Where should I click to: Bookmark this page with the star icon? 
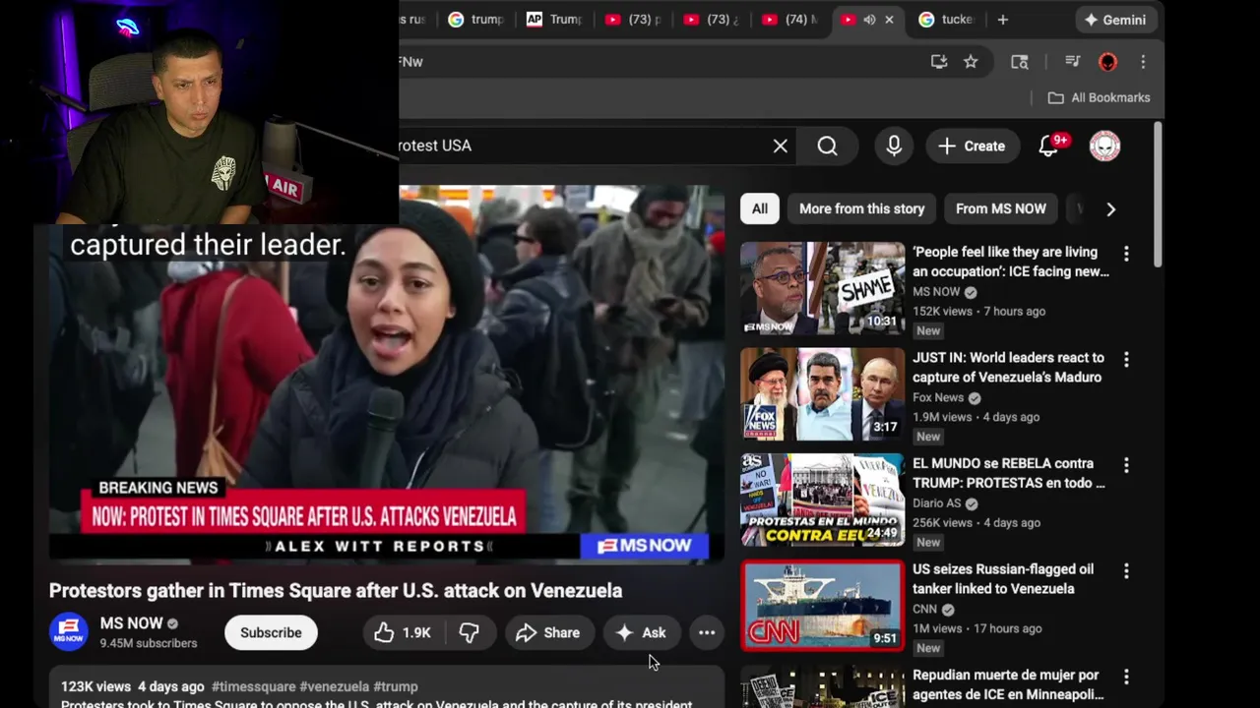[x=971, y=62]
